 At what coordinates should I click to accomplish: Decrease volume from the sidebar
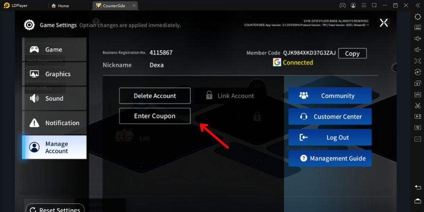point(417,50)
